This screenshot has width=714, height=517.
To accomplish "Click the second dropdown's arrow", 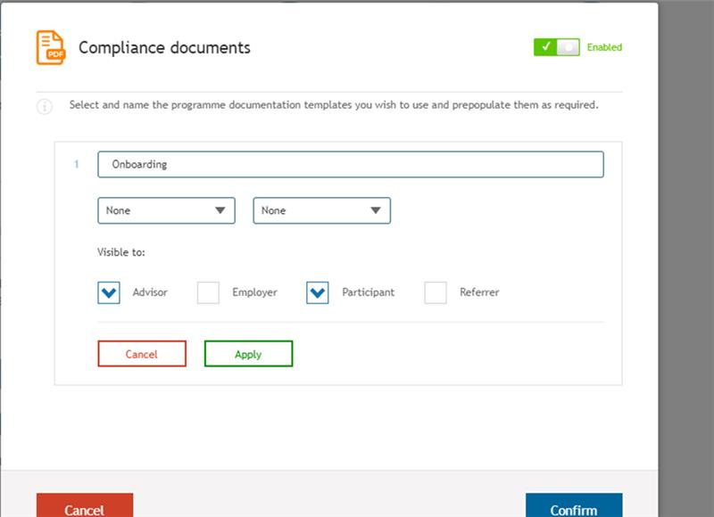I will pos(376,210).
